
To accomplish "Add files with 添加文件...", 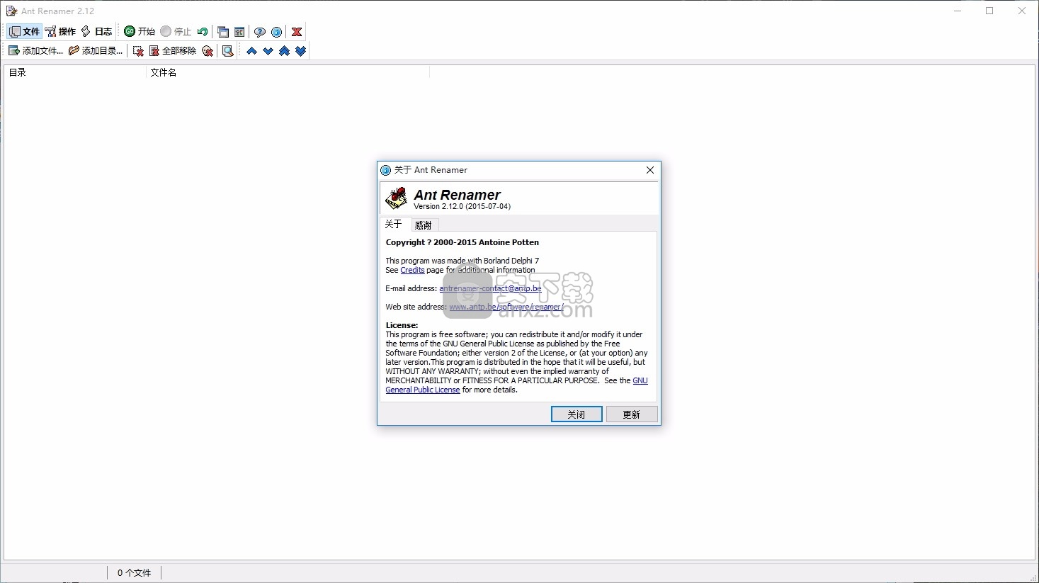I will [x=35, y=50].
